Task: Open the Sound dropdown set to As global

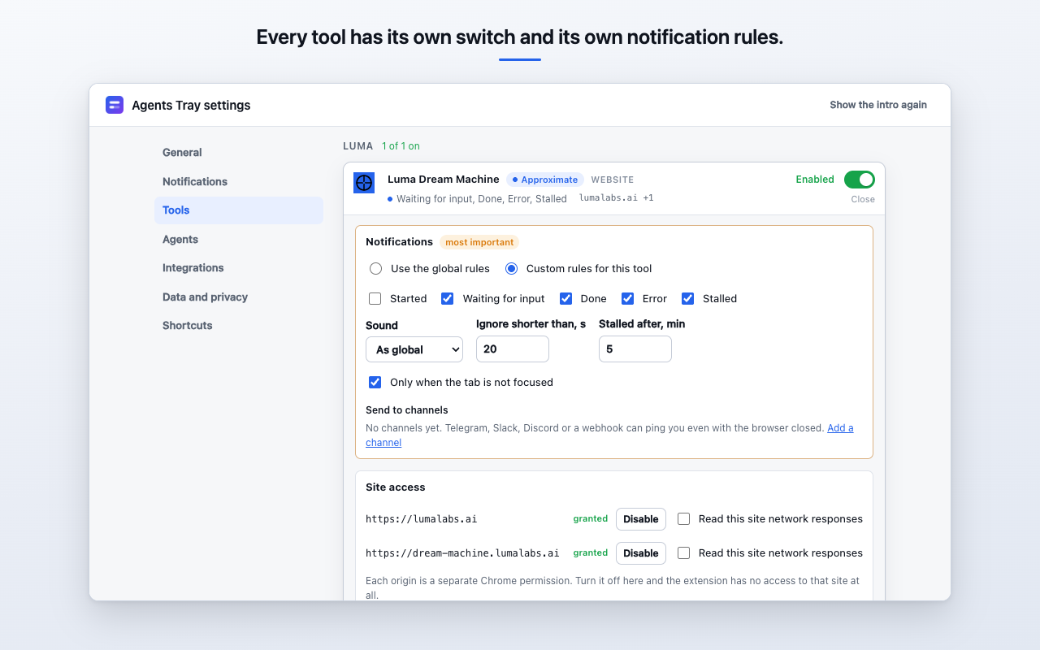Action: click(x=414, y=349)
